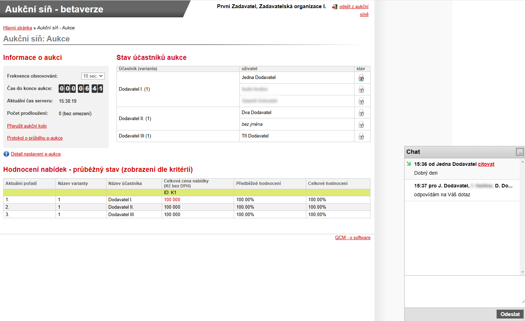Viewport: 525px width, 321px height.
Task: Click the exit door icon in header
Action: [335, 7]
